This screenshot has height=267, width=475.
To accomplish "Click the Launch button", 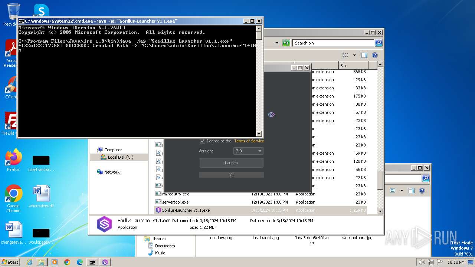I will (231, 163).
